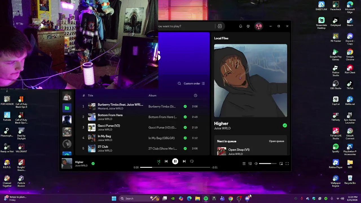This screenshot has height=203, width=361.
Task: Open Steam desktop shortcut
Action: pyautogui.click(x=350, y=22)
